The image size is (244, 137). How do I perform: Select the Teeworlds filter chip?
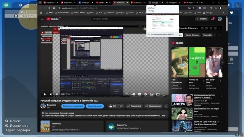point(207,35)
